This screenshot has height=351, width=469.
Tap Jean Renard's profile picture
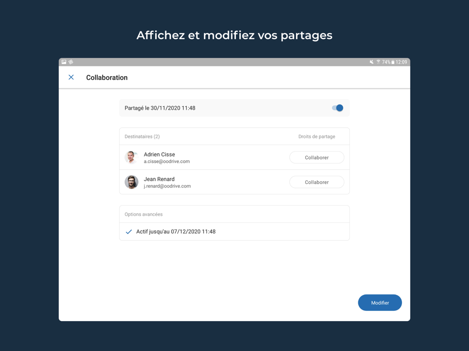pos(131,182)
